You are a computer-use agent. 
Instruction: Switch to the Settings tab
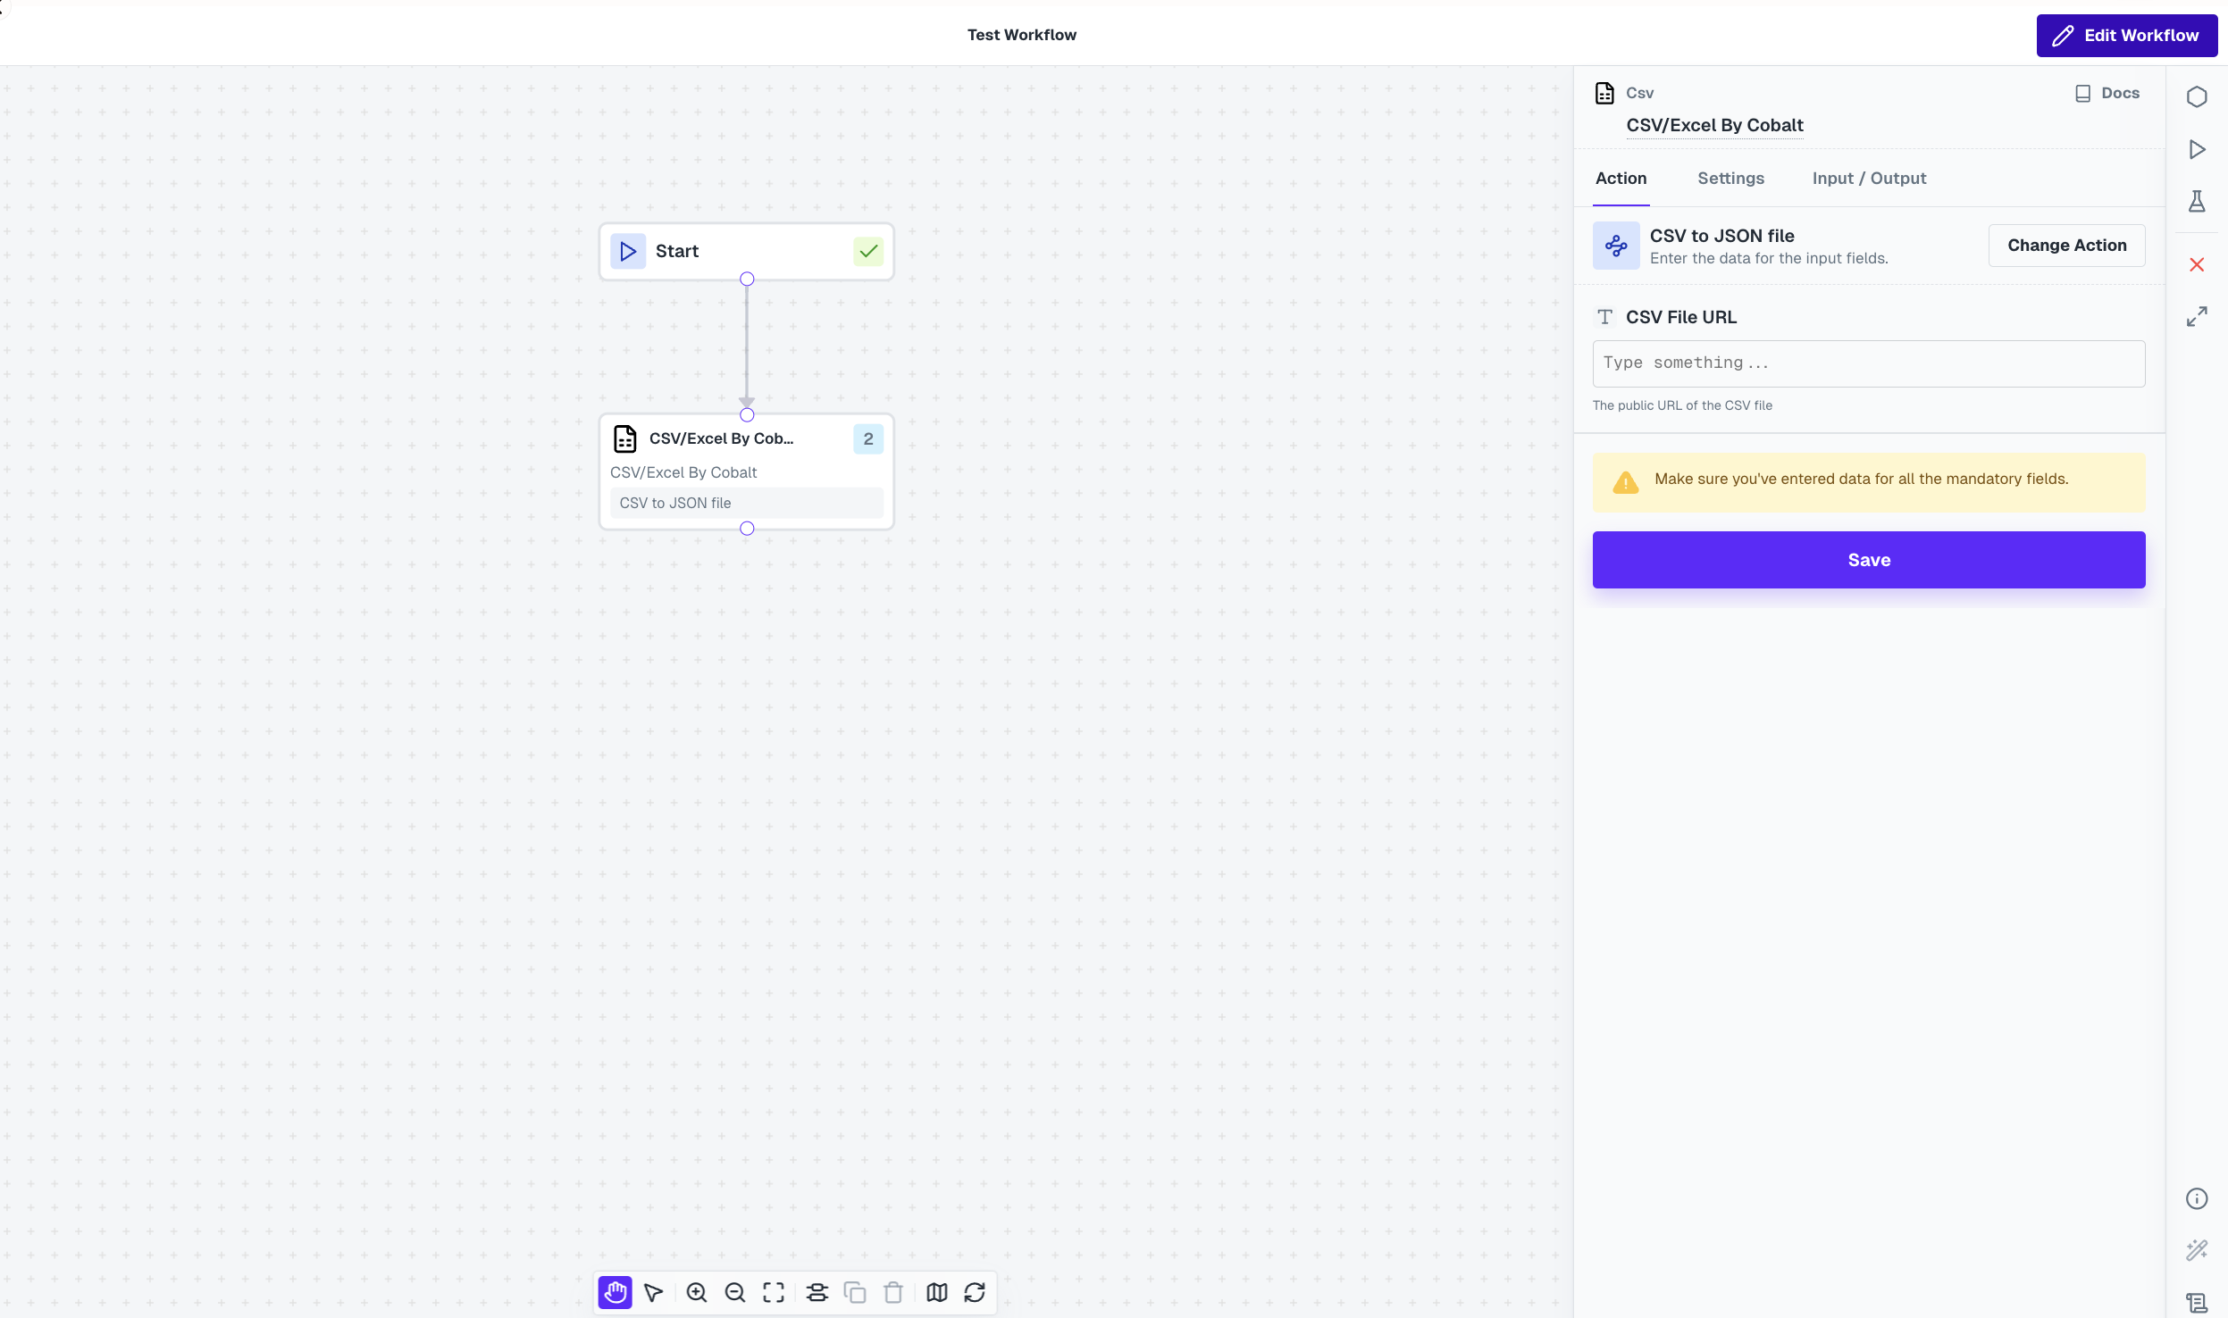(1730, 178)
